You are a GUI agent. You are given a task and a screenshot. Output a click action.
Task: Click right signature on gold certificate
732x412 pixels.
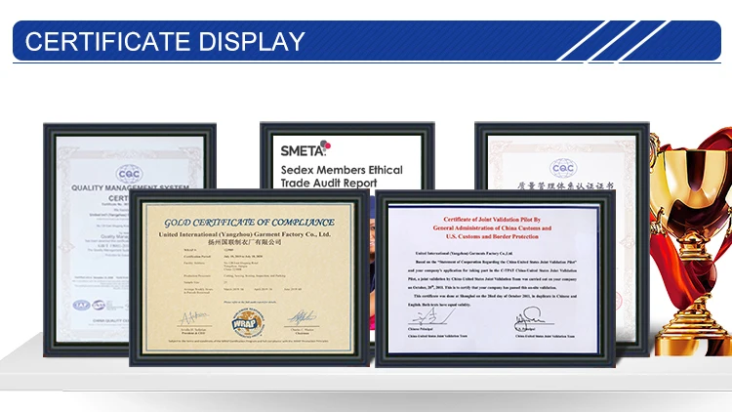click(302, 318)
